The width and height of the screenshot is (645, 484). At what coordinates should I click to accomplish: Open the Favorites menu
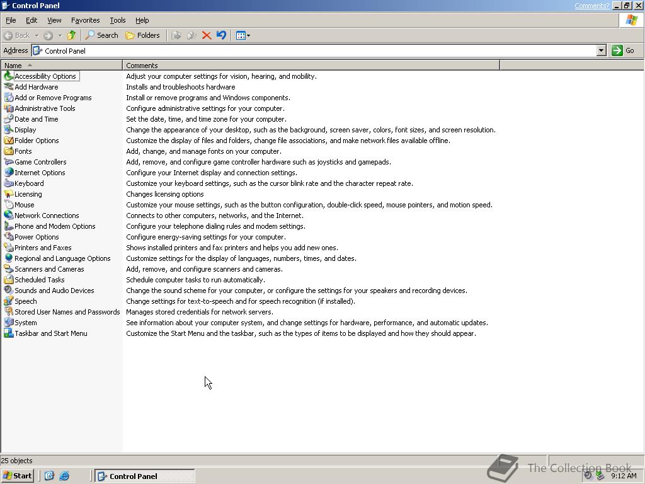click(85, 20)
